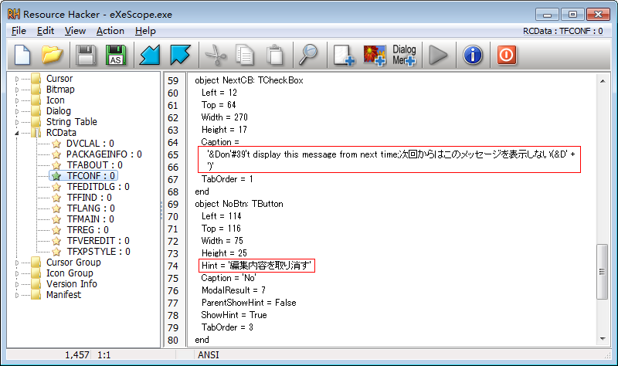Expand the Icon Group folder arrow

click(x=16, y=273)
